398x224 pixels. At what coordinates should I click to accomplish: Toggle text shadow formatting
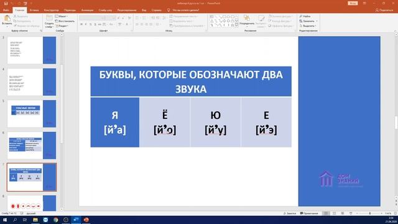pos(95,24)
